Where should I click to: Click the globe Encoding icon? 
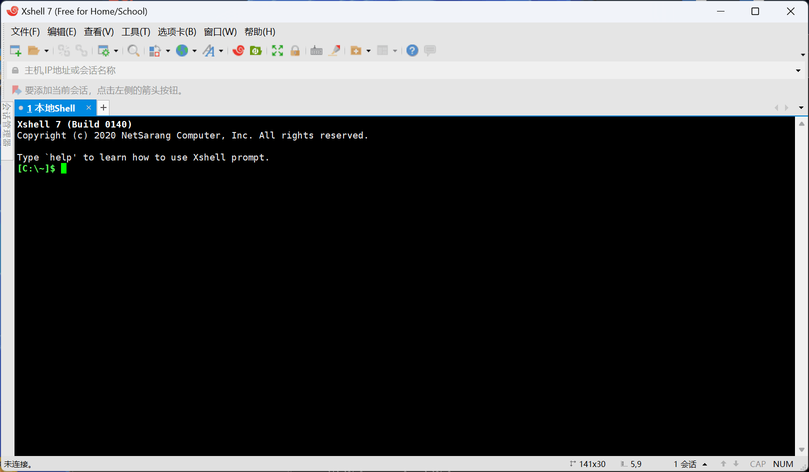coord(182,50)
